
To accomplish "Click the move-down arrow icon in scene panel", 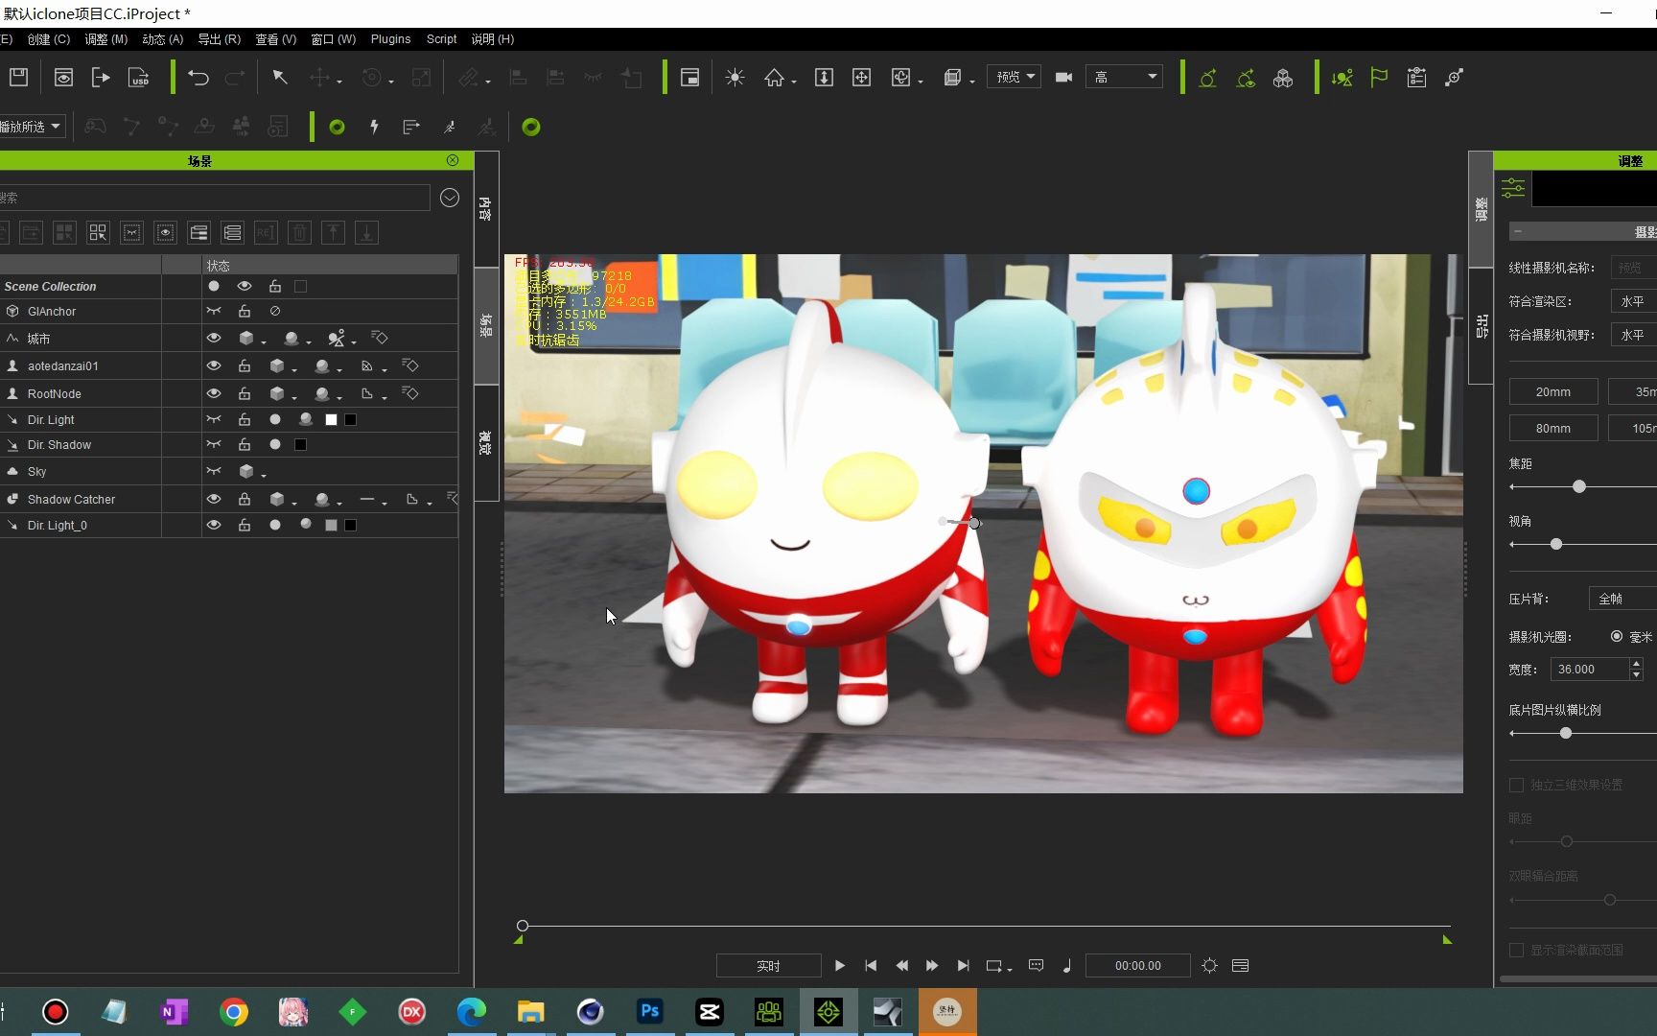I will (366, 232).
